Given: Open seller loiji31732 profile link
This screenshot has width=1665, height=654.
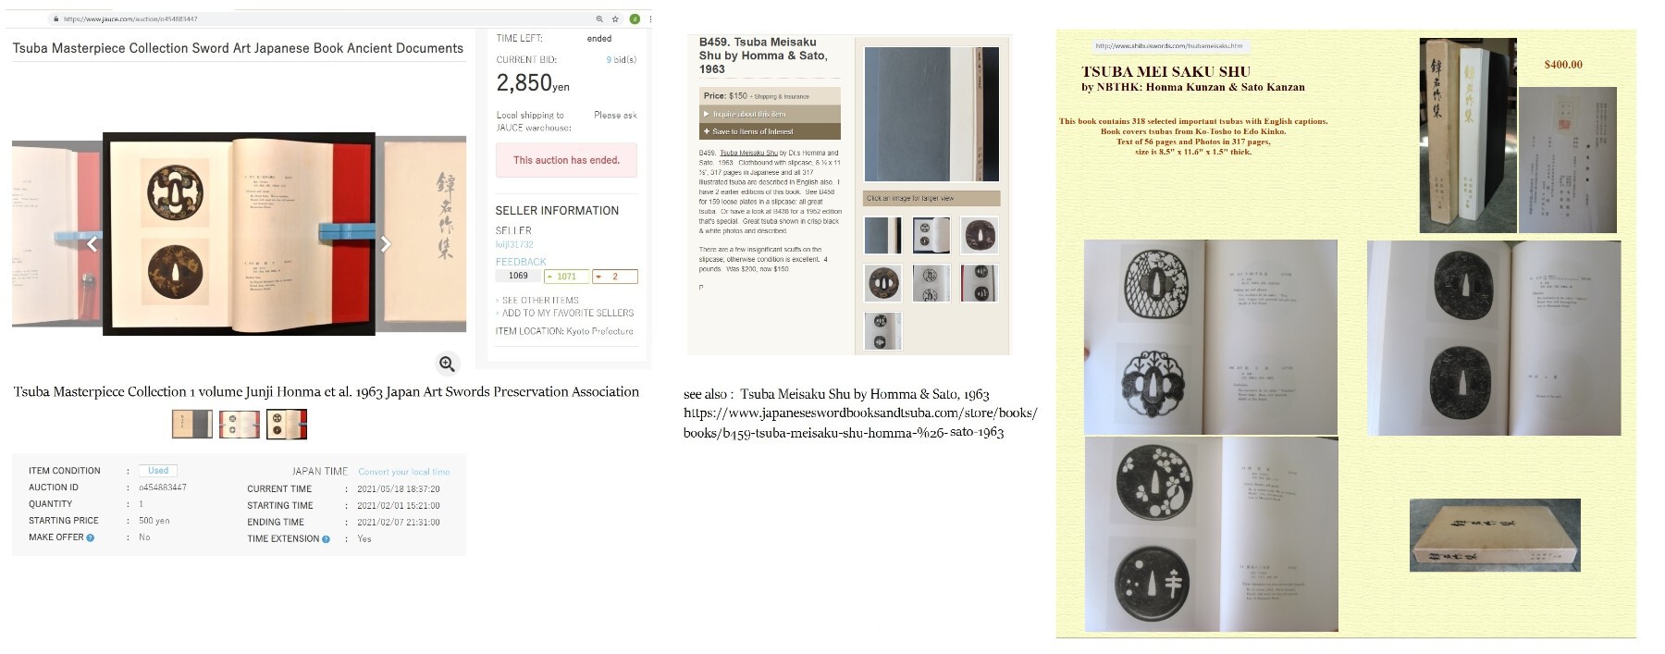Looking at the screenshot, I should [x=514, y=244].
